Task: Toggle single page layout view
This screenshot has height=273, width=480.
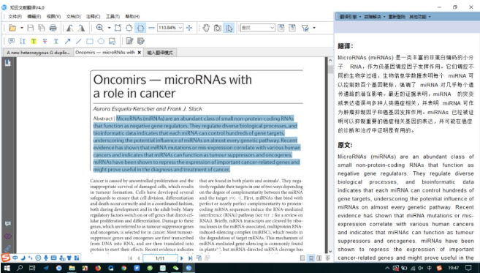Action: (x=302, y=258)
